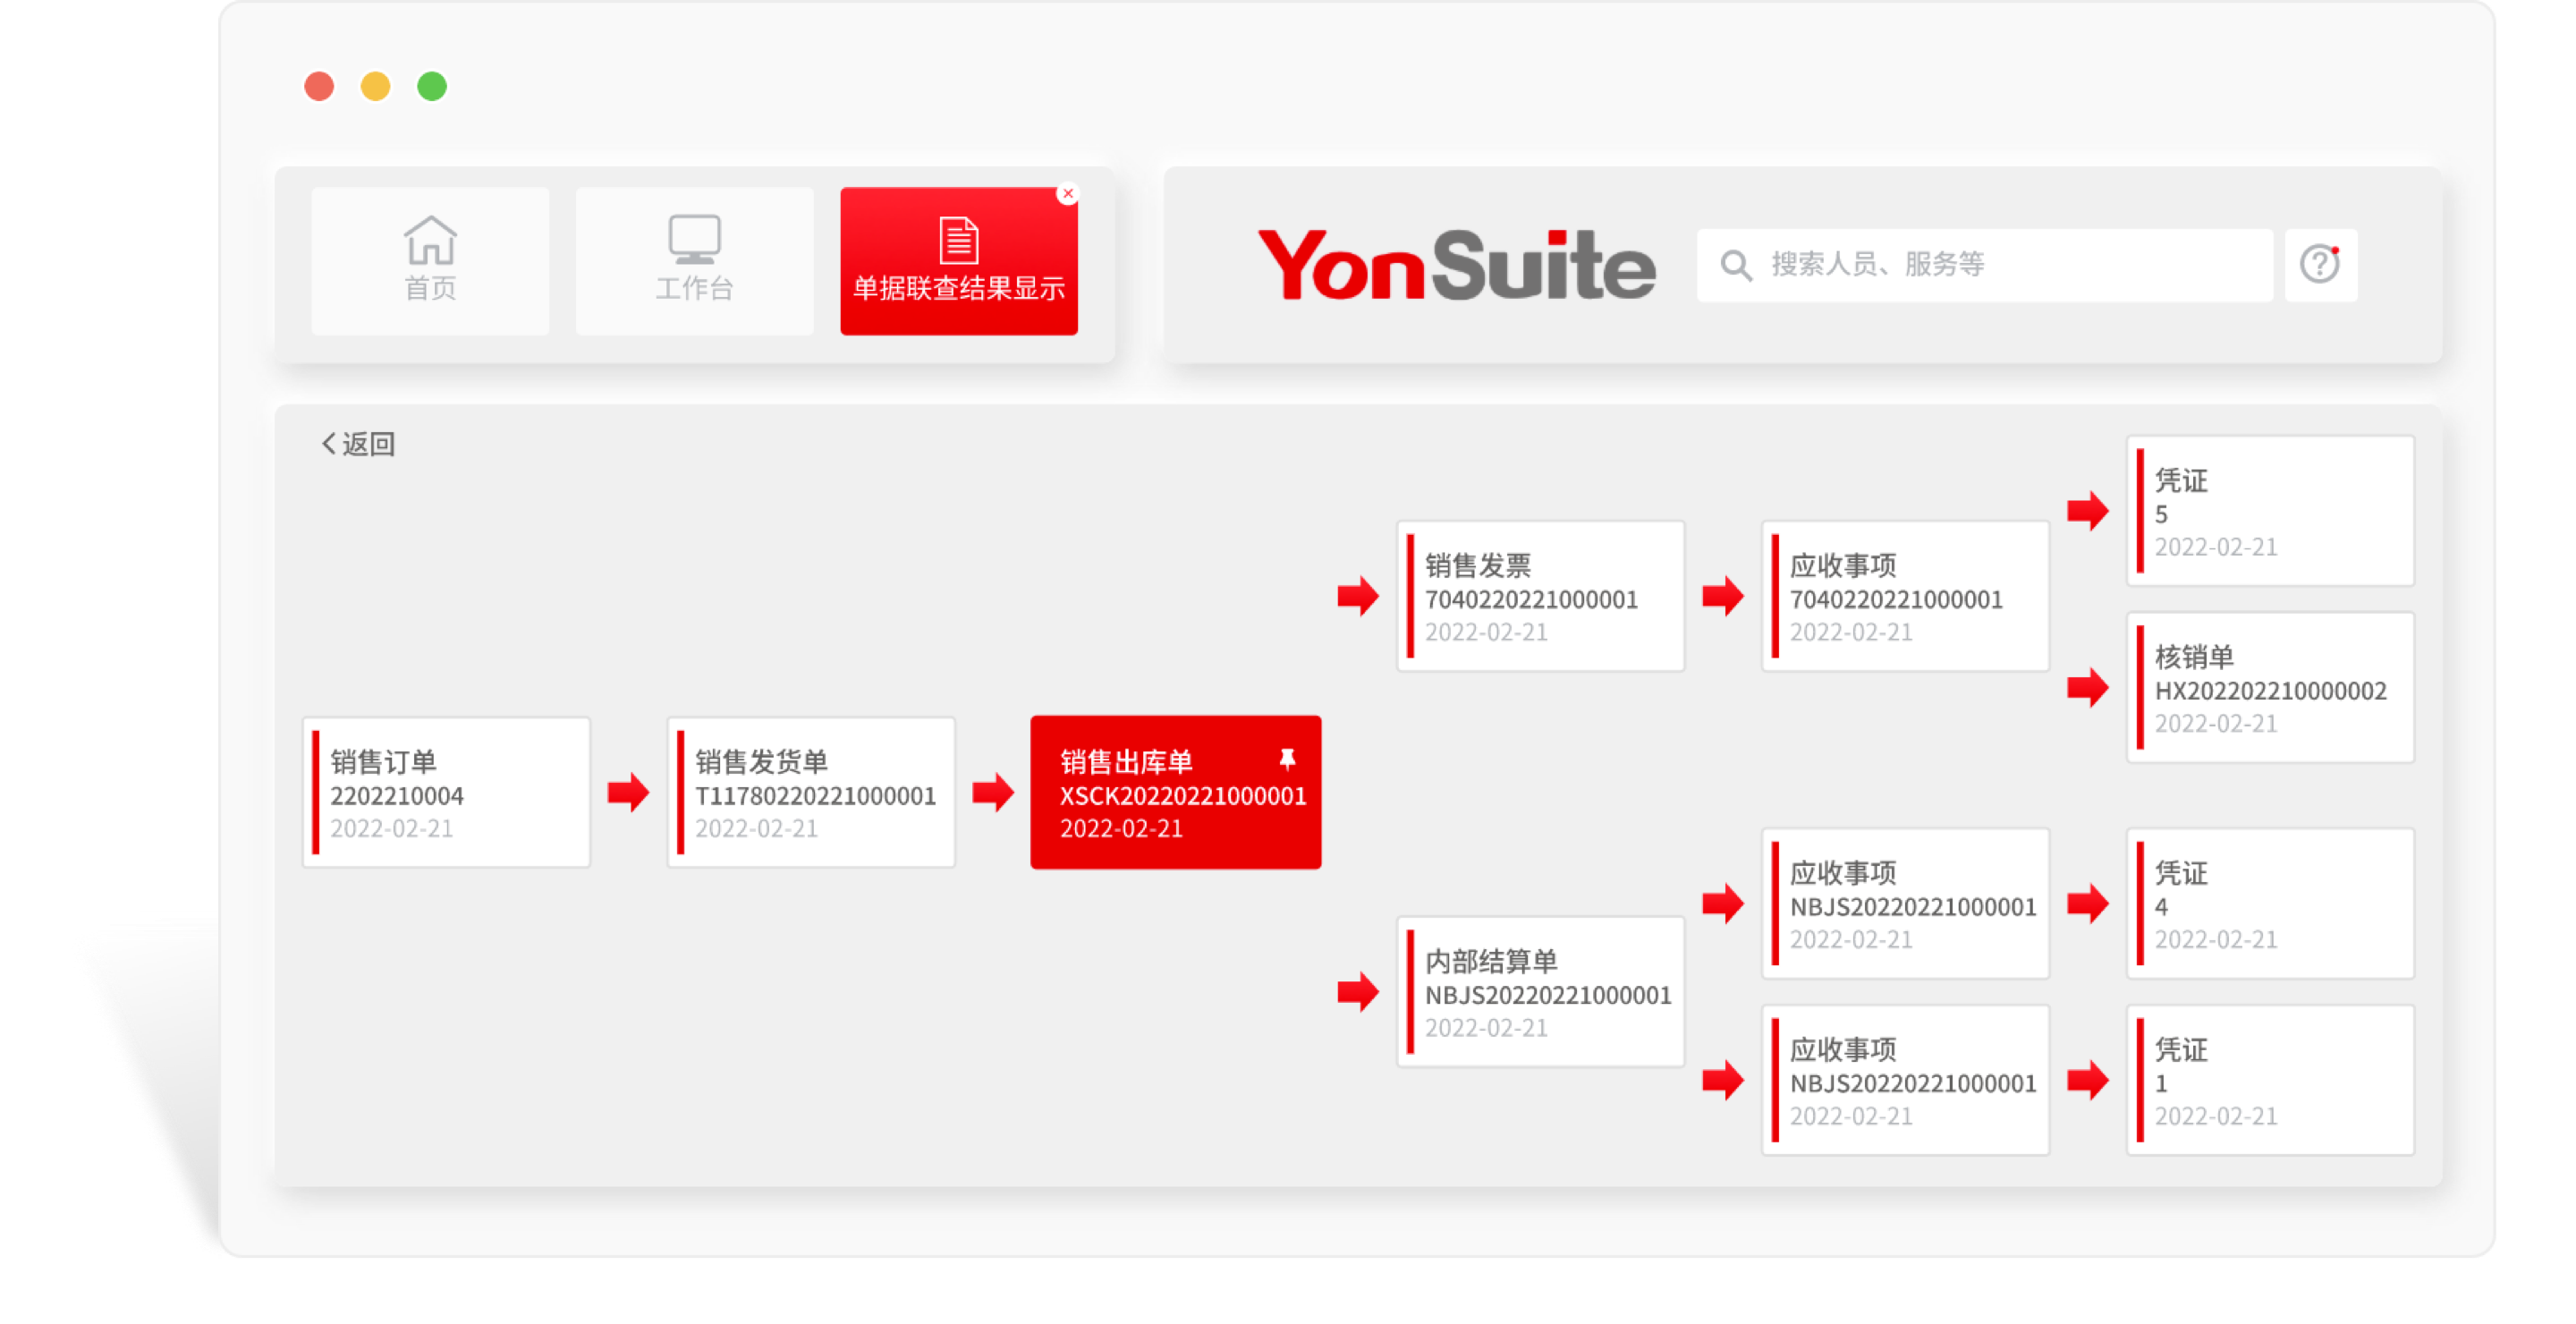Select the 销售发票 7040220221000001 card

(1541, 597)
